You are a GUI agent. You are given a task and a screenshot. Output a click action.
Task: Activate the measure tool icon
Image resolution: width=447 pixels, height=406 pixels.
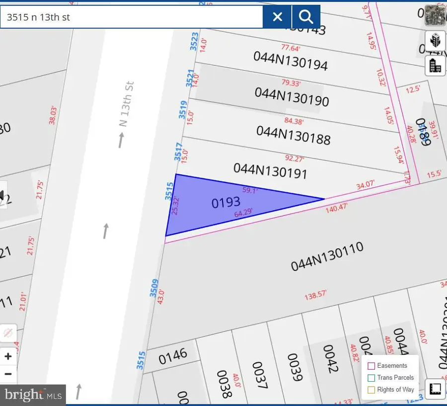point(436,388)
